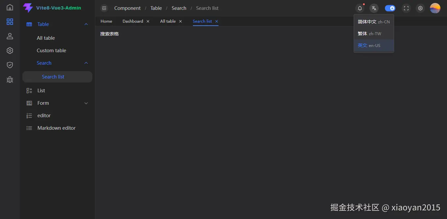Select the Search list menu item
The height and width of the screenshot is (219, 447).
point(57,77)
